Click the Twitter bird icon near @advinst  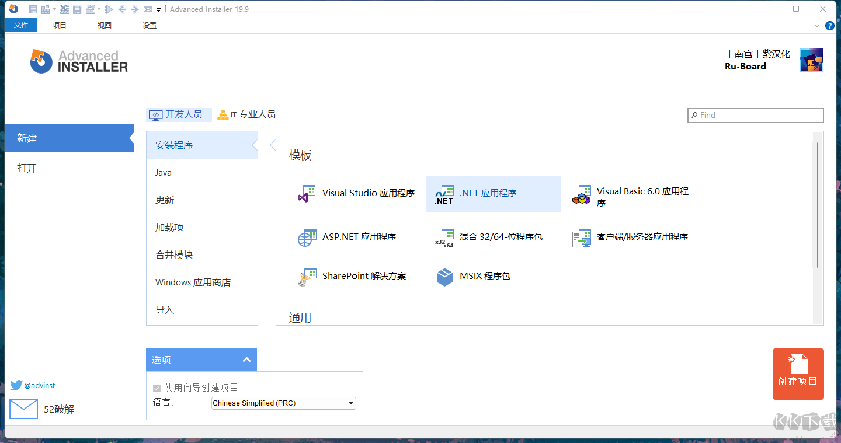(x=16, y=385)
